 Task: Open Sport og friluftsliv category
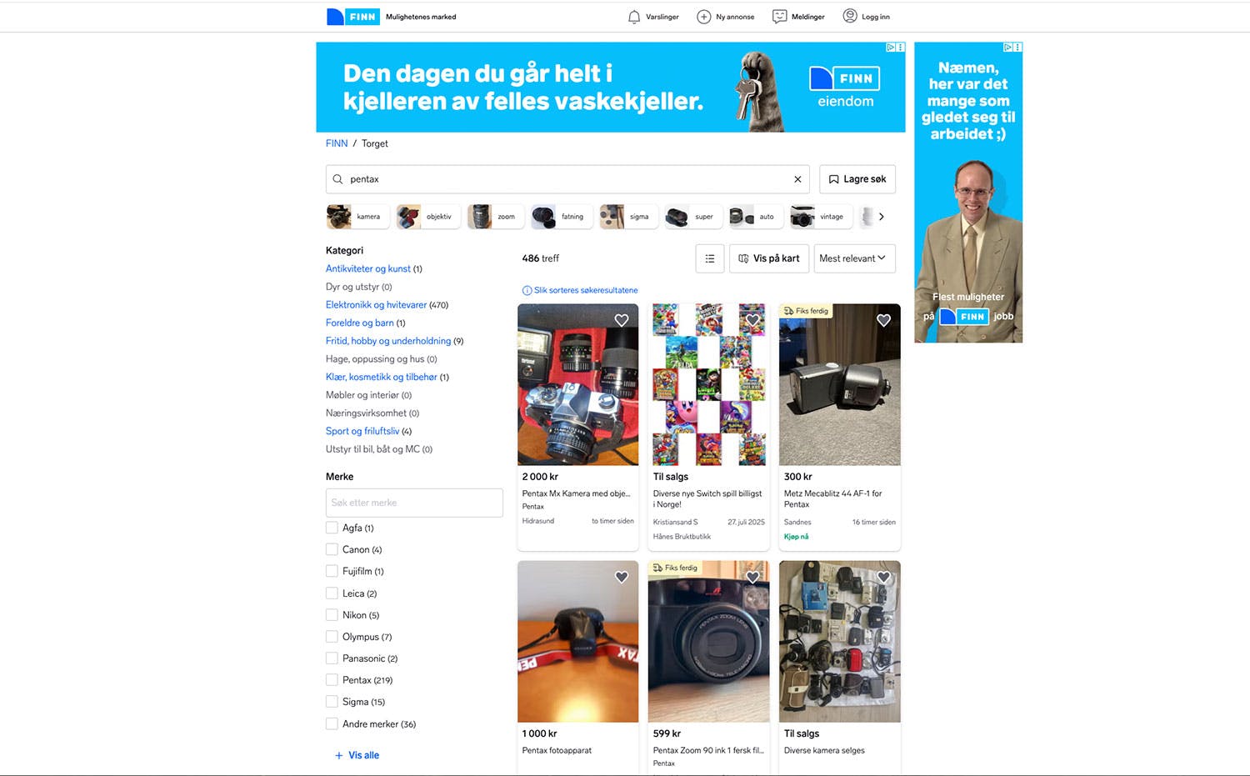pyautogui.click(x=362, y=431)
